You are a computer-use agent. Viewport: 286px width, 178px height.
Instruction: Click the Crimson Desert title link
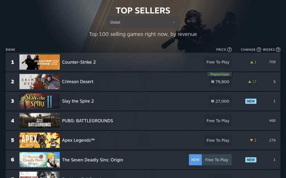coord(78,82)
